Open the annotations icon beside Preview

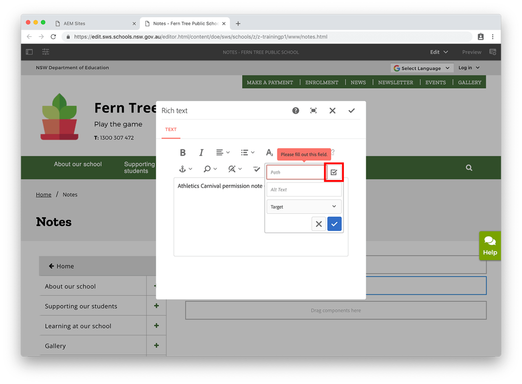(x=493, y=52)
